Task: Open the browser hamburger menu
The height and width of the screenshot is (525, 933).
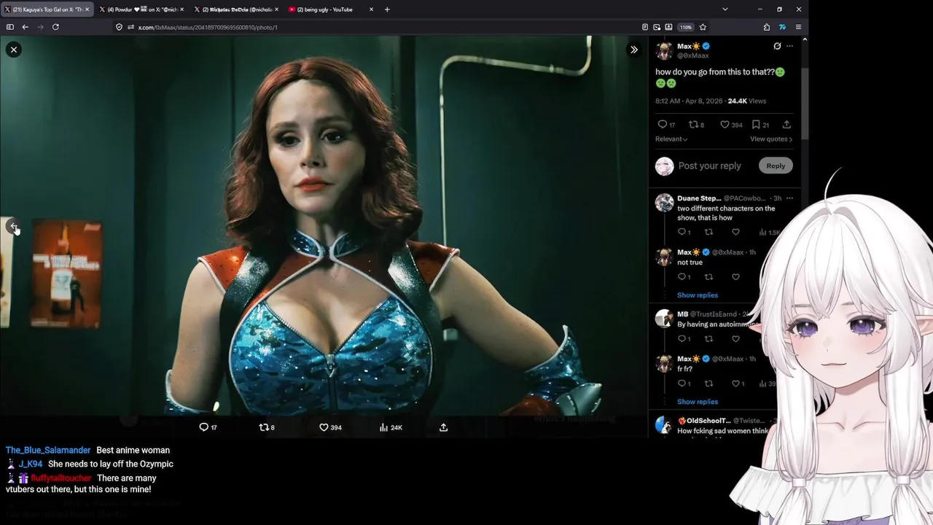Action: pos(798,27)
